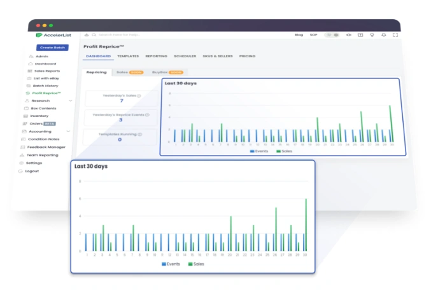Switch to the SKUs & Sellers tab
This screenshot has height=305, width=431.
[218, 56]
